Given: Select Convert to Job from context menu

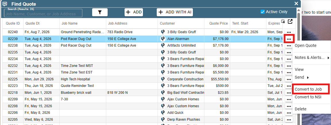Looking at the screenshot, I should tap(308, 89).
